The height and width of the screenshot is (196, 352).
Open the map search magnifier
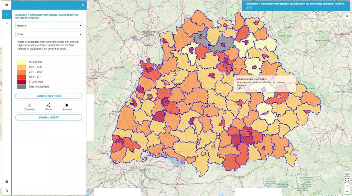(x=347, y=16)
